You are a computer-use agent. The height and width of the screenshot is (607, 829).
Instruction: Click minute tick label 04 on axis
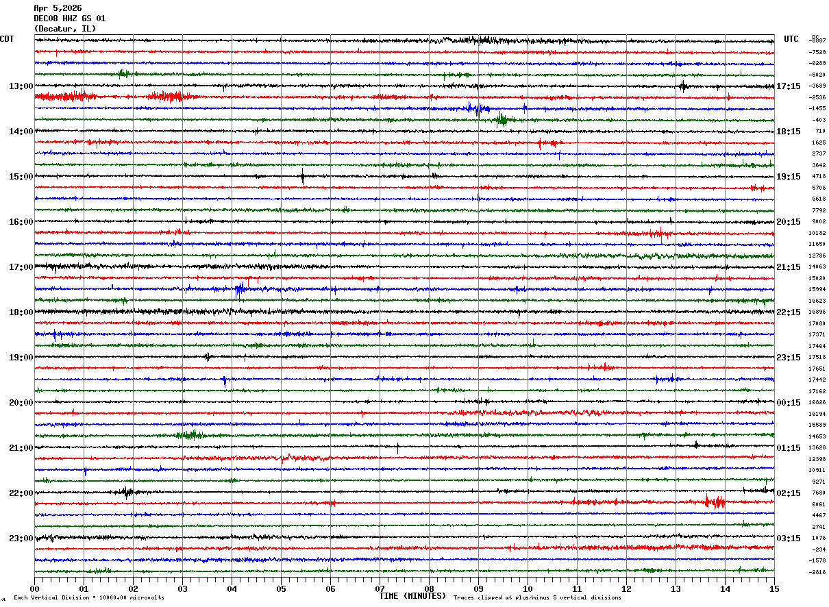232,589
